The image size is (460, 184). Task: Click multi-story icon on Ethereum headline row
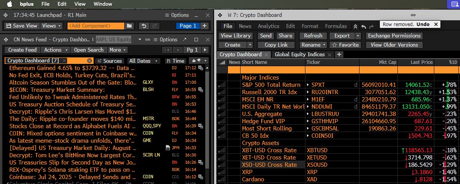tap(201, 68)
